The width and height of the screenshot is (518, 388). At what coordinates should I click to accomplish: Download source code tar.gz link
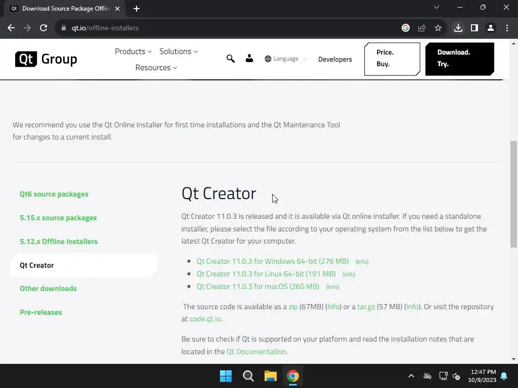(x=366, y=307)
